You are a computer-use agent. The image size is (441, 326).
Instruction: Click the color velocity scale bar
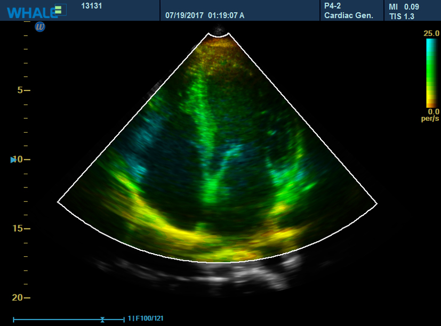click(431, 73)
